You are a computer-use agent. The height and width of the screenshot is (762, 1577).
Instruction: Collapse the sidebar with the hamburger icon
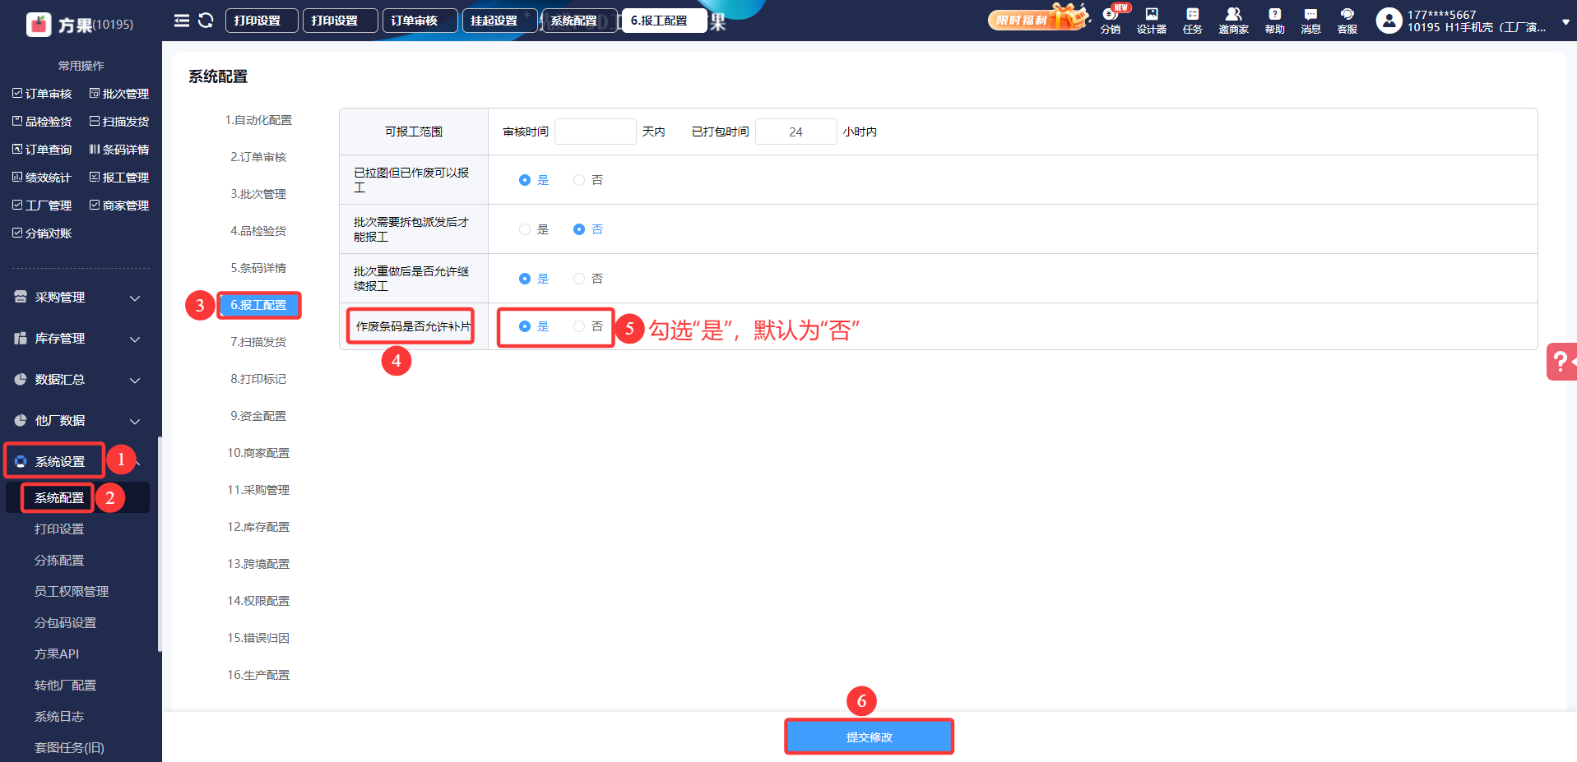click(x=182, y=21)
